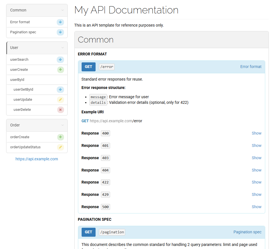Click the GET button for /error endpoint
The image size is (275, 249).
coord(88,67)
